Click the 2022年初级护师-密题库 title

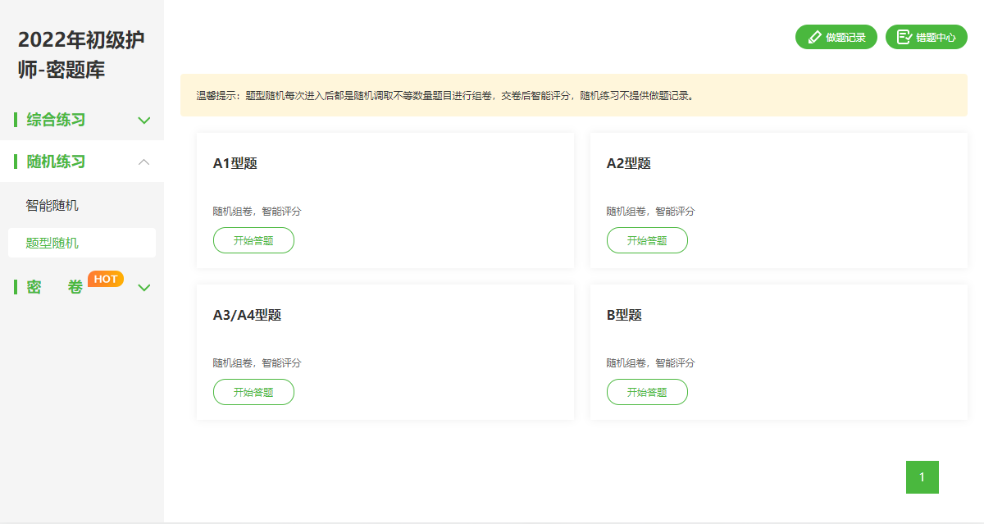(x=82, y=55)
